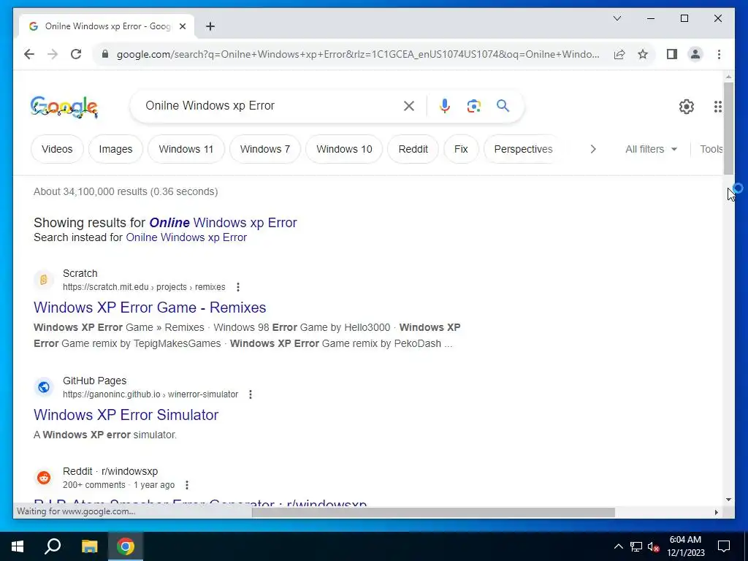Open Google quick settings gear

(x=687, y=107)
